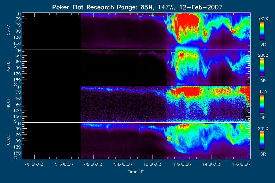Click the 2000 scale maximum beside 6300 panel
275x183 pixels.
pyautogui.click(x=263, y=128)
